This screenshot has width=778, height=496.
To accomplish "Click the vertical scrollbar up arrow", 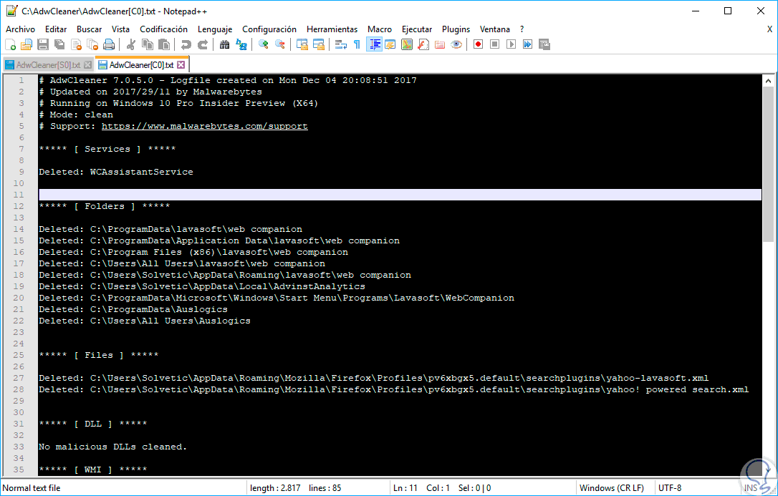I will [768, 80].
